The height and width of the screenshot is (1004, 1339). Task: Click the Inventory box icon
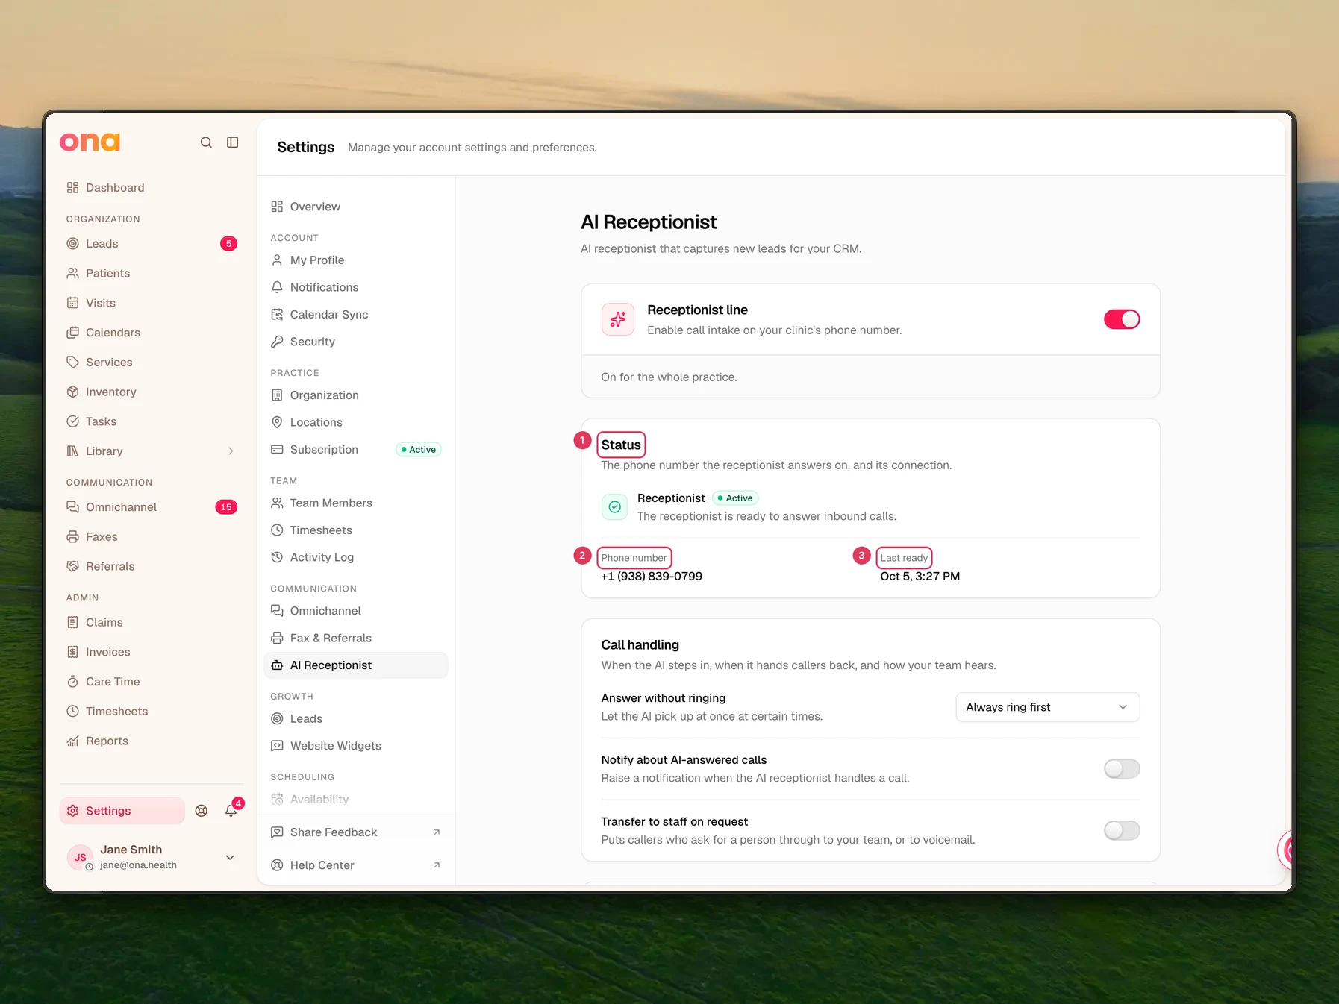pos(72,392)
